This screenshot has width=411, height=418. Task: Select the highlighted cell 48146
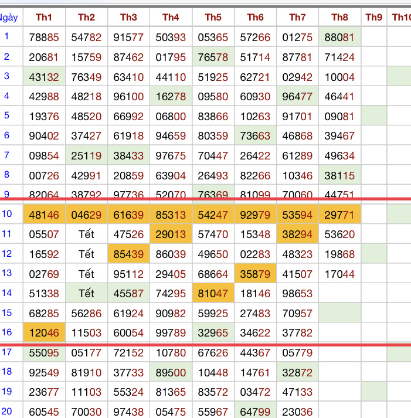(44, 215)
